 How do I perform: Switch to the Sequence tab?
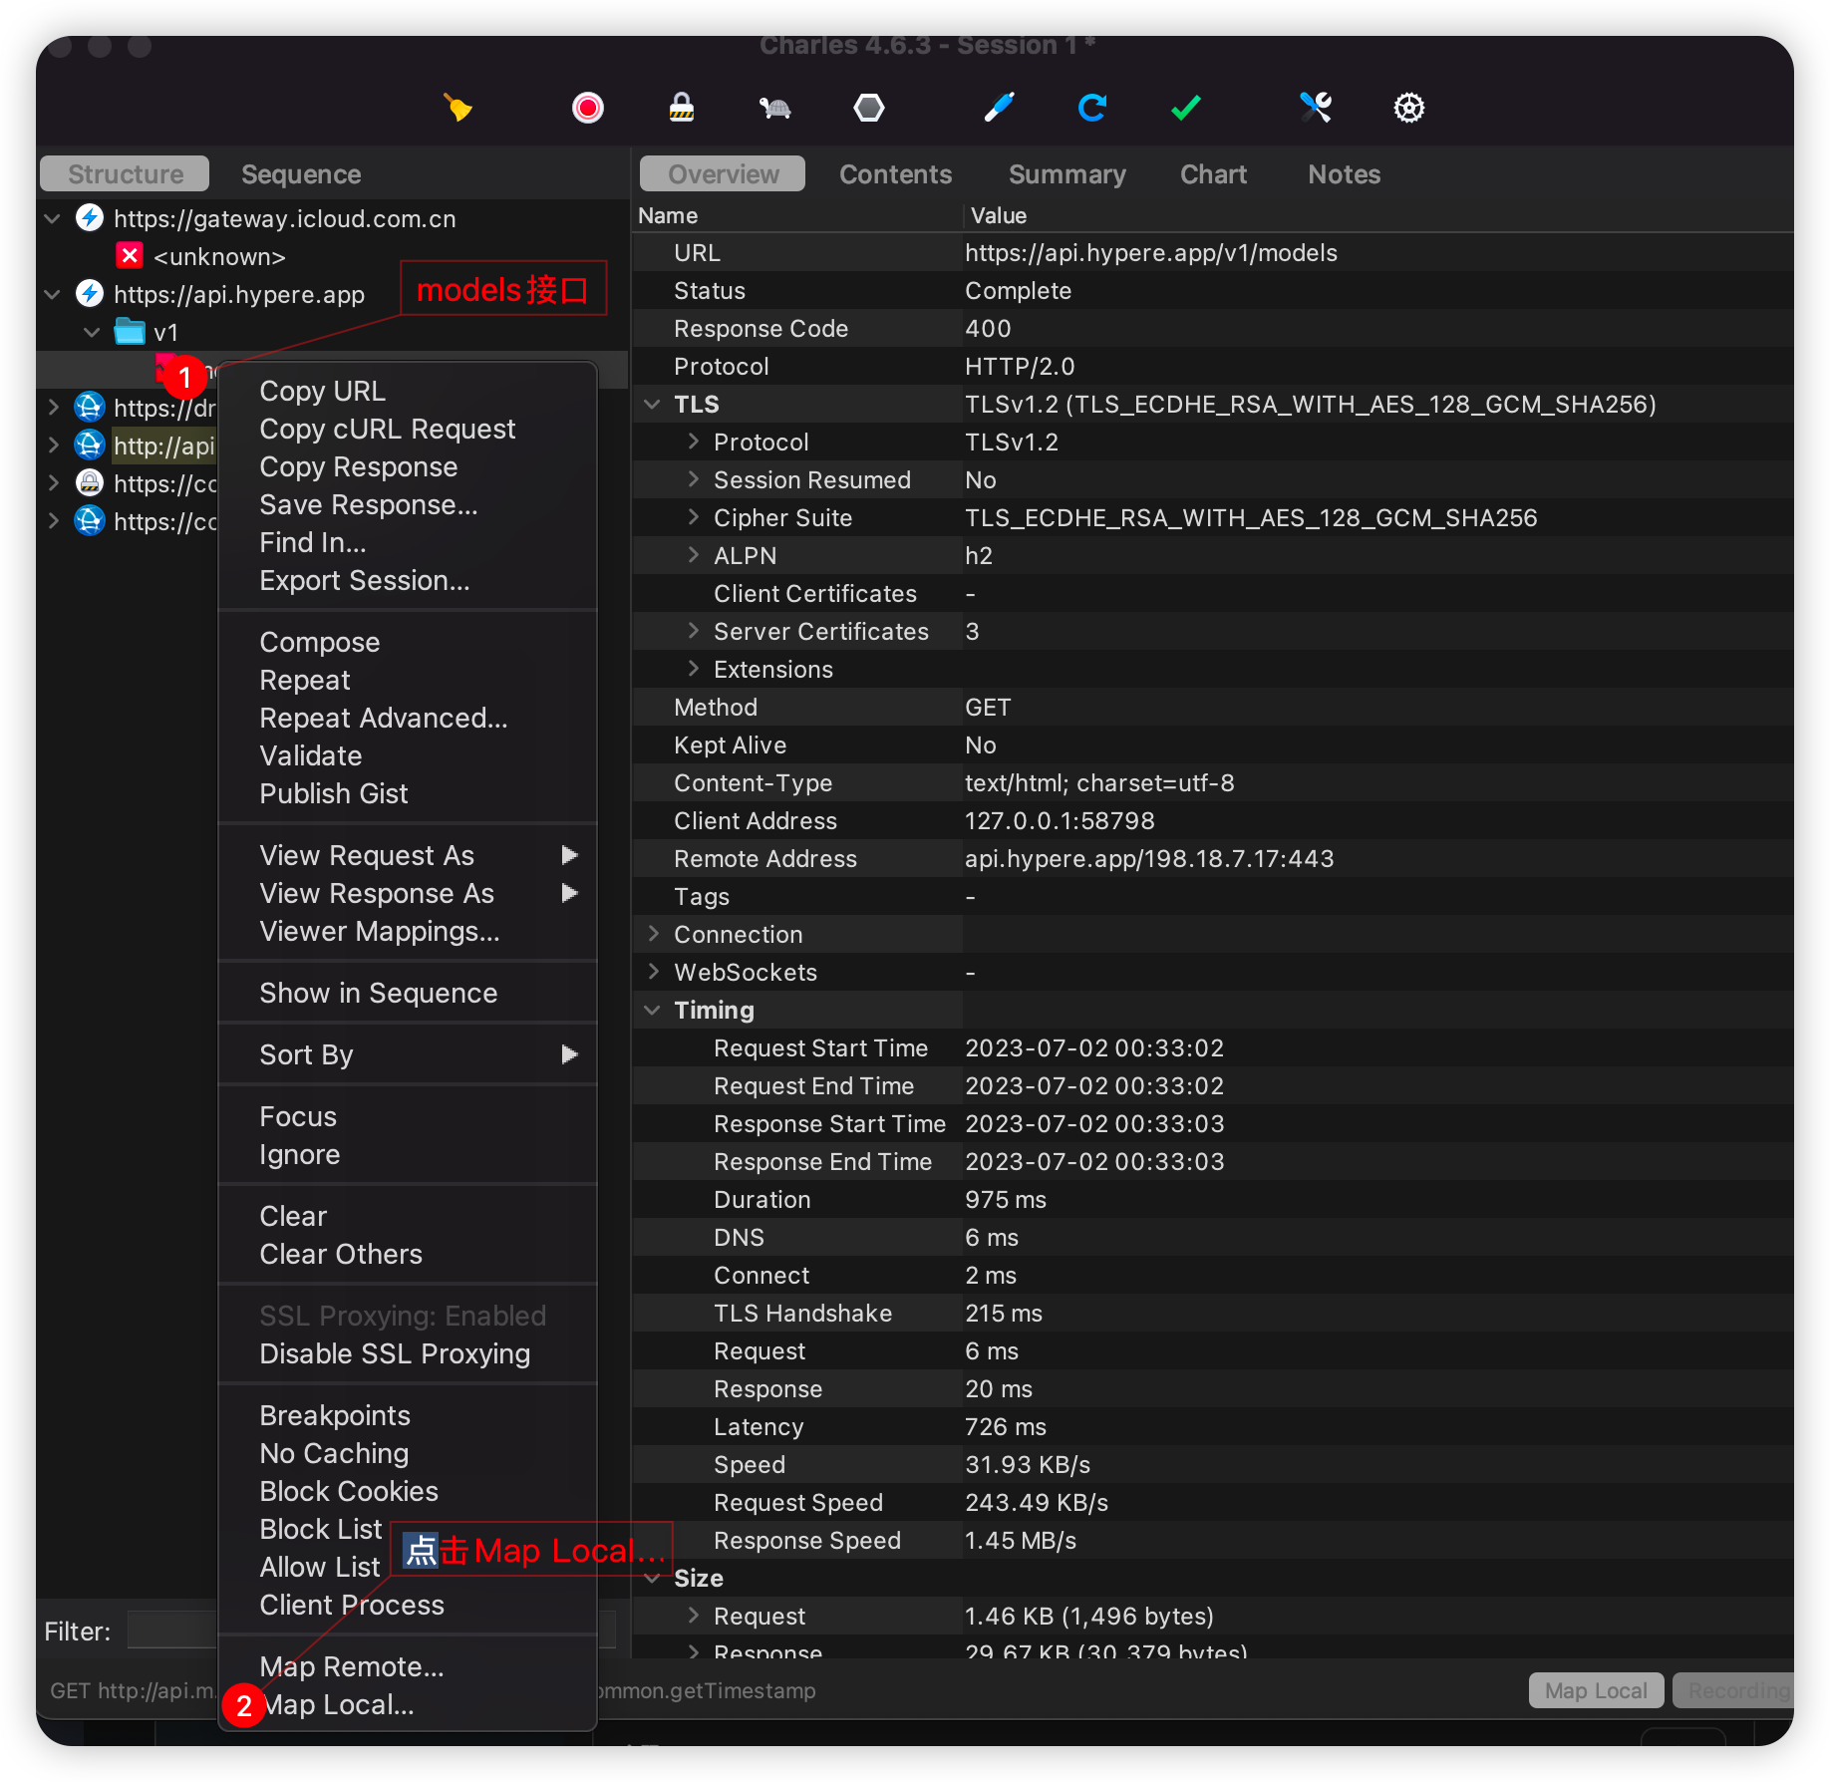[301, 173]
